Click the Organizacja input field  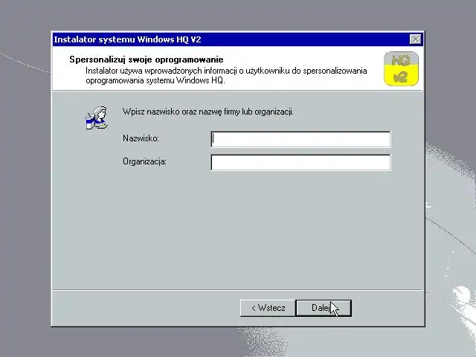(x=300, y=162)
